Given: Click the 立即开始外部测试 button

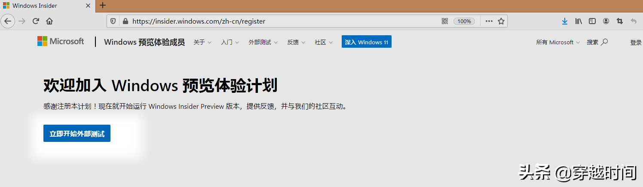Looking at the screenshot, I should pyautogui.click(x=77, y=134).
